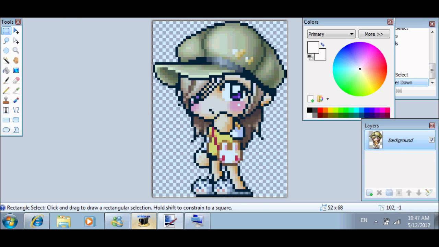Select the Move Selected Pixels tool
This screenshot has height=247, width=439.
(x=16, y=31)
